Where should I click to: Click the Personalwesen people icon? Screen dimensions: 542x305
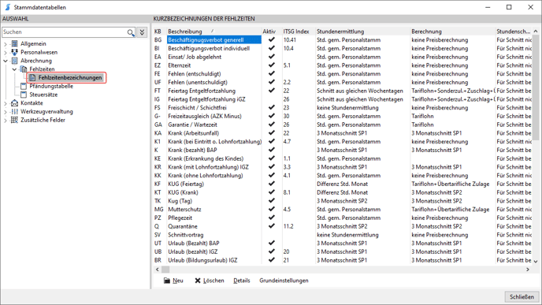click(14, 52)
